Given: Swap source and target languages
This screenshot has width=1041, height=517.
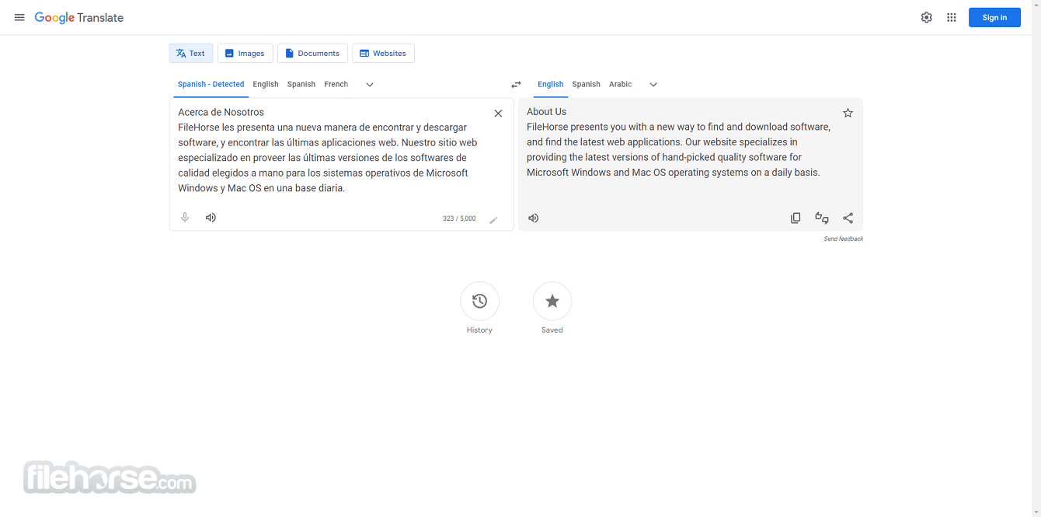Looking at the screenshot, I should click(x=516, y=85).
